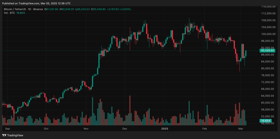Click the open price value 87,281.98
This screenshot has height=139, width=280.
[x=52, y=9]
